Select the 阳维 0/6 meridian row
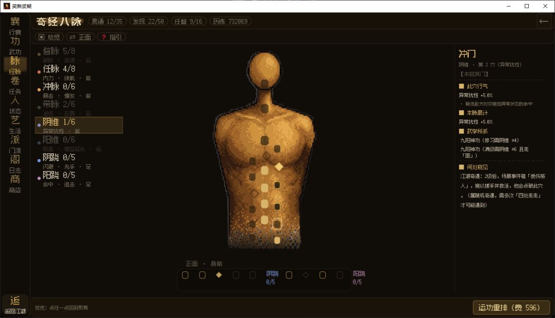The width and height of the screenshot is (555, 318). [x=79, y=143]
